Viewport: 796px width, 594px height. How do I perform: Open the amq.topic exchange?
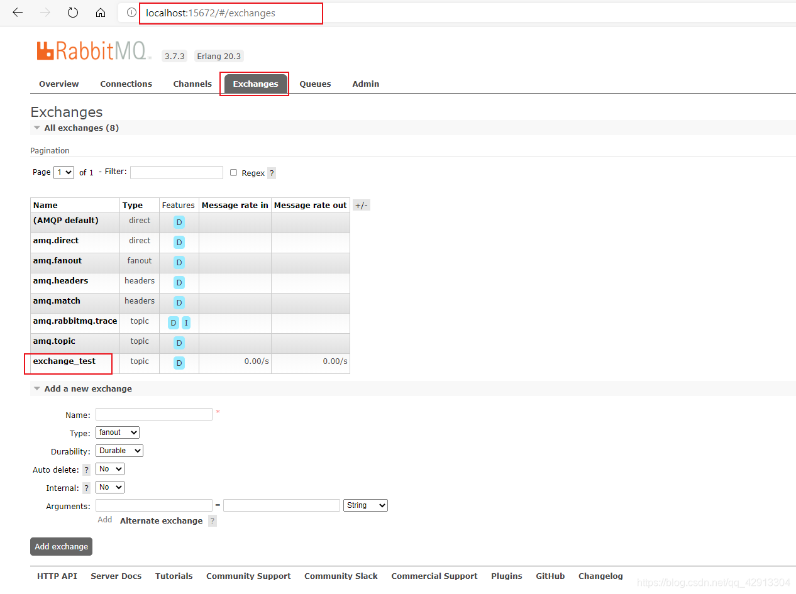click(54, 341)
